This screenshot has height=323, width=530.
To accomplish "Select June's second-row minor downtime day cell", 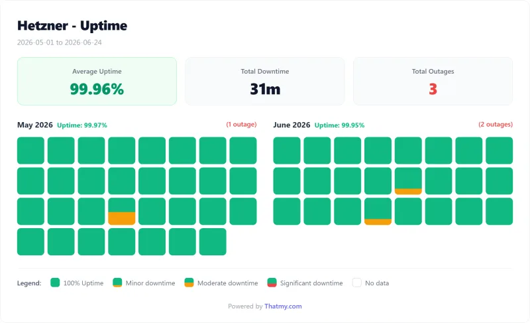I will pyautogui.click(x=408, y=181).
